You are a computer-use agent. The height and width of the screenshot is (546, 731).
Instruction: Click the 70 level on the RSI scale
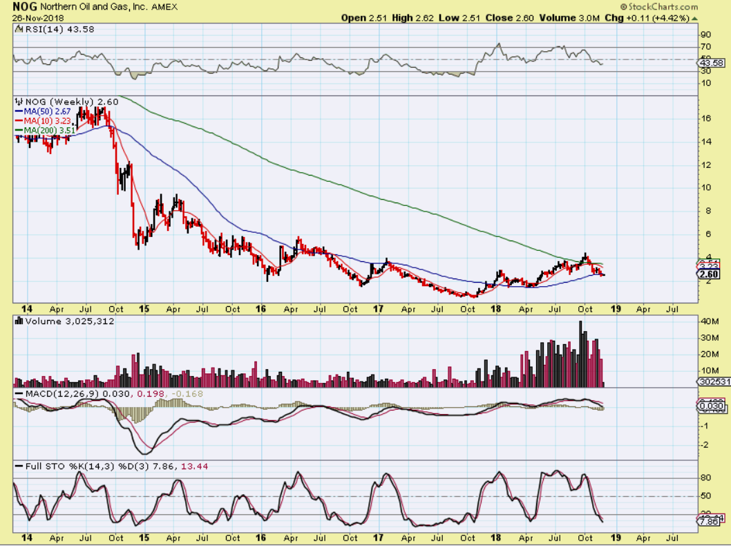pyautogui.click(x=705, y=46)
